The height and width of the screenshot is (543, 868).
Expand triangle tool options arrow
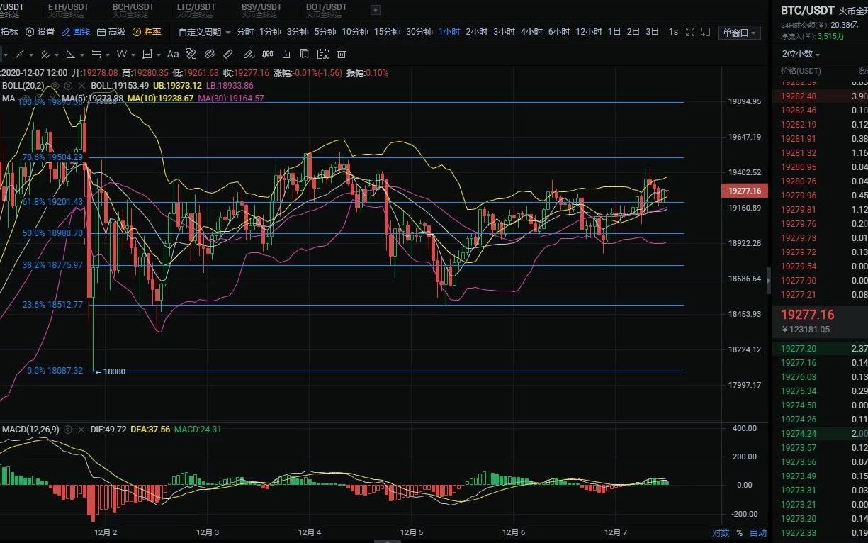(82, 55)
